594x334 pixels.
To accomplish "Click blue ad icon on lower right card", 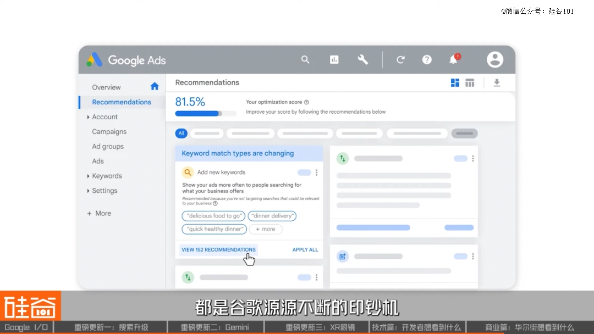I will click(343, 257).
